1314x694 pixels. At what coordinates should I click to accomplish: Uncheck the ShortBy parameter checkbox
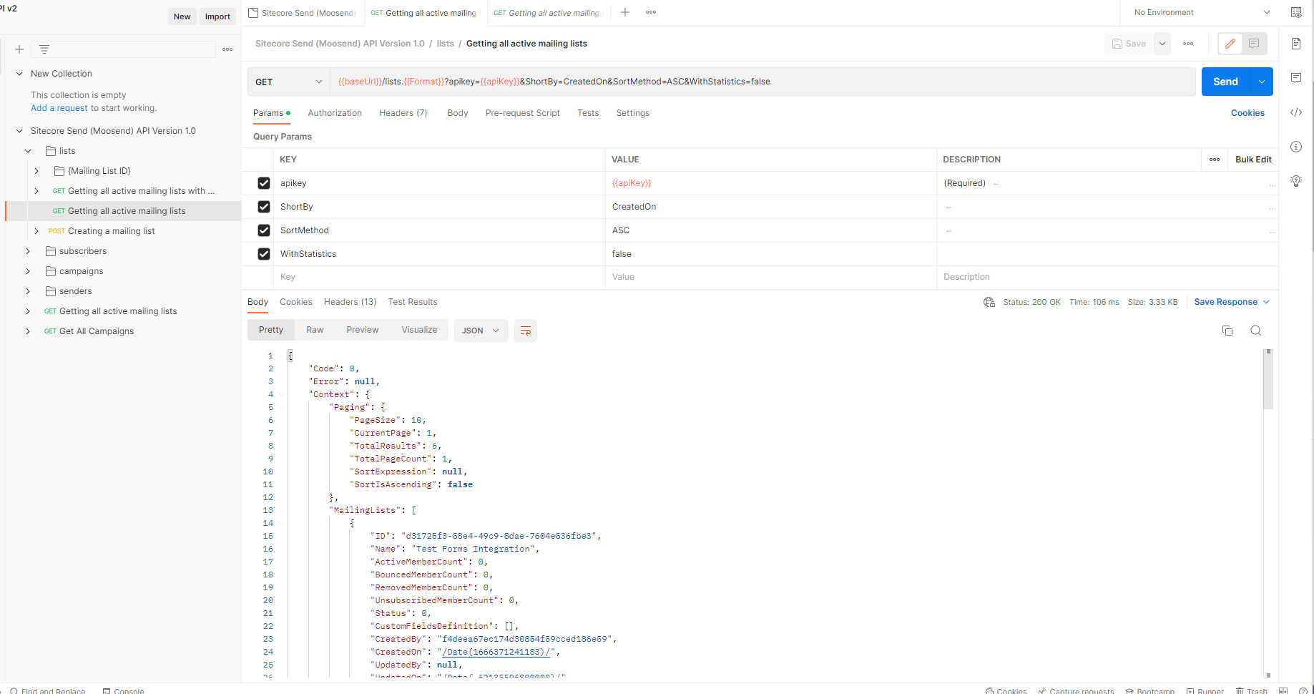[264, 207]
